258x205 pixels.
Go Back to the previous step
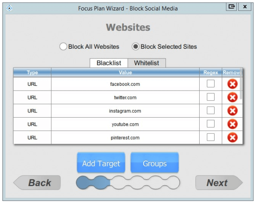point(38,183)
